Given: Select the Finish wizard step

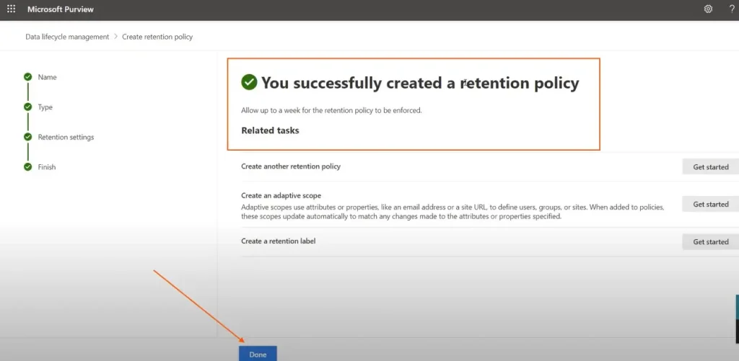Looking at the screenshot, I should [47, 166].
